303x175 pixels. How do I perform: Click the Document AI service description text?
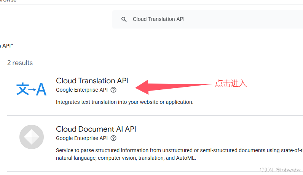tap(180, 154)
